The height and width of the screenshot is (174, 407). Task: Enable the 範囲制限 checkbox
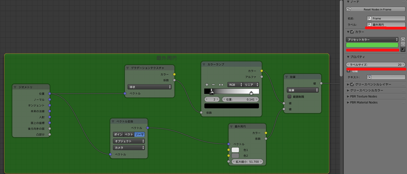[289, 97]
